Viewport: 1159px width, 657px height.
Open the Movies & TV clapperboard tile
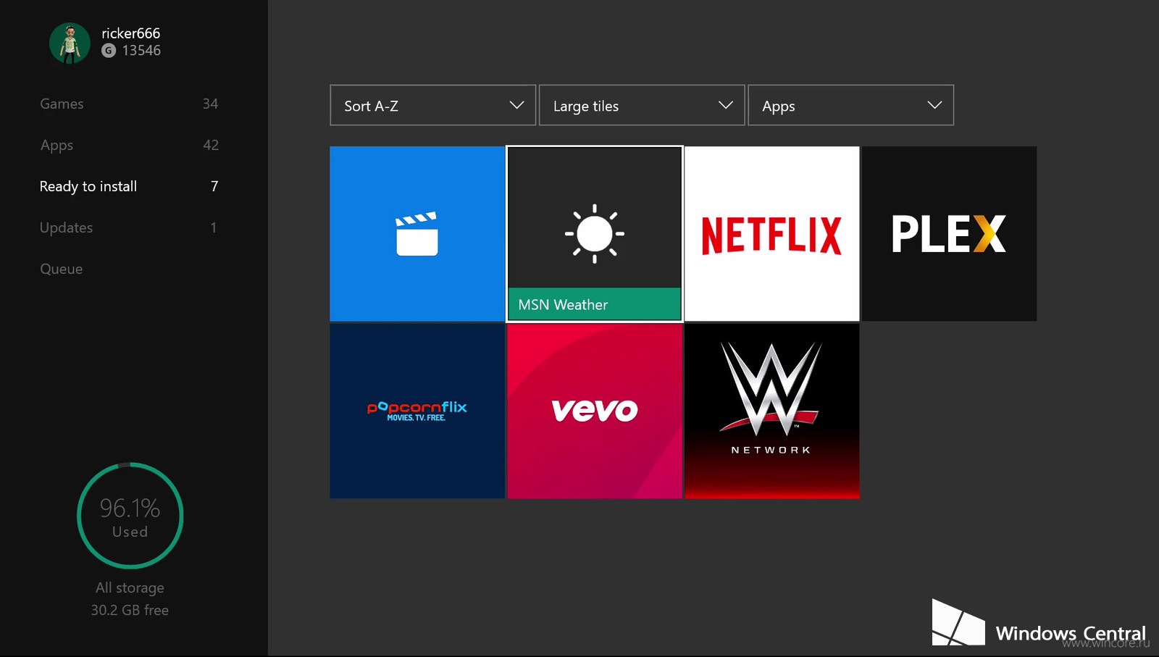pos(417,234)
